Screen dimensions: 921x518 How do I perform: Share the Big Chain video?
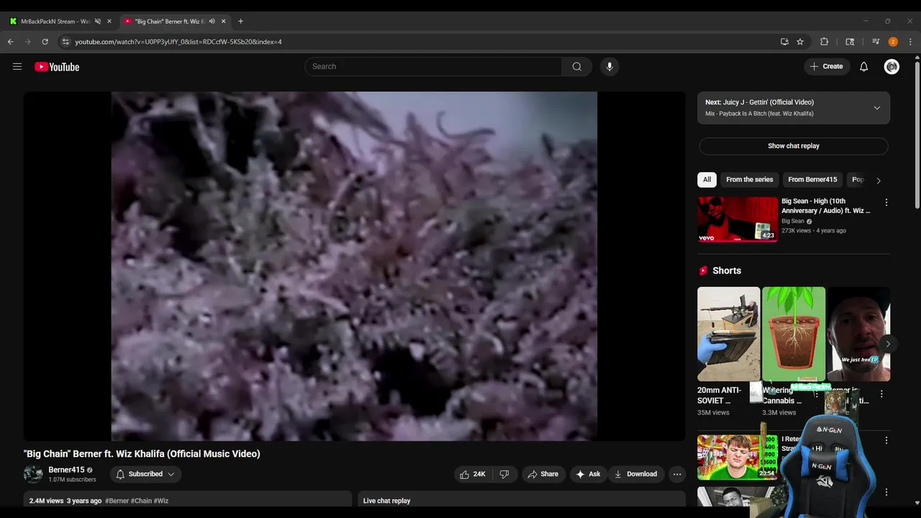coord(543,474)
